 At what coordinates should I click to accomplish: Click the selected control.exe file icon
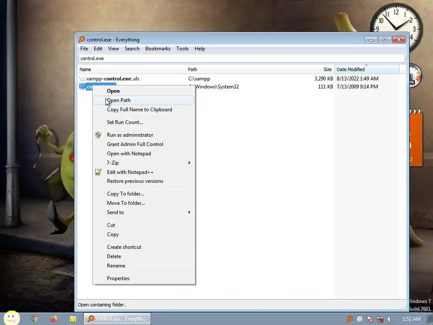[x=82, y=87]
